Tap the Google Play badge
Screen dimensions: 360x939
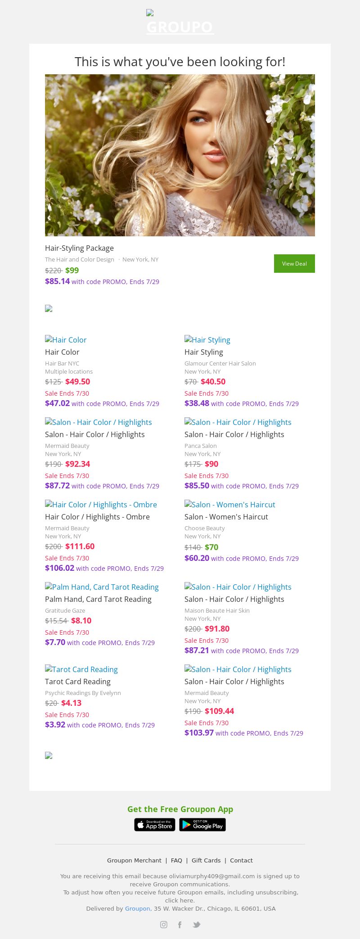pyautogui.click(x=202, y=825)
